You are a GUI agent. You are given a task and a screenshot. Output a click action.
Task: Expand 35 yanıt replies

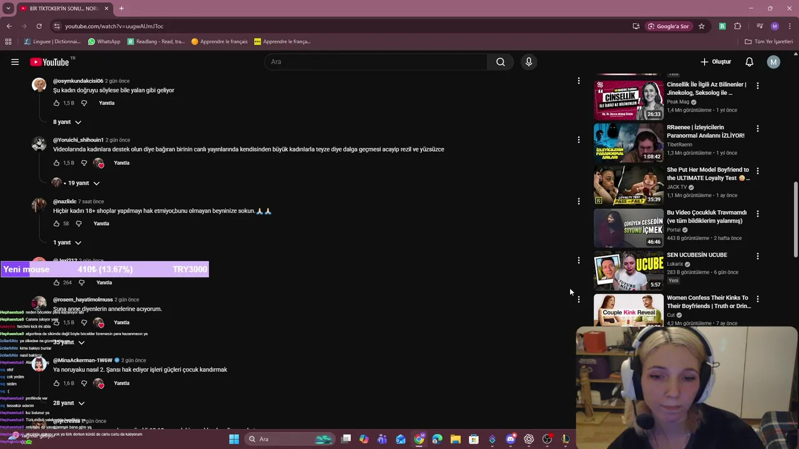click(69, 342)
